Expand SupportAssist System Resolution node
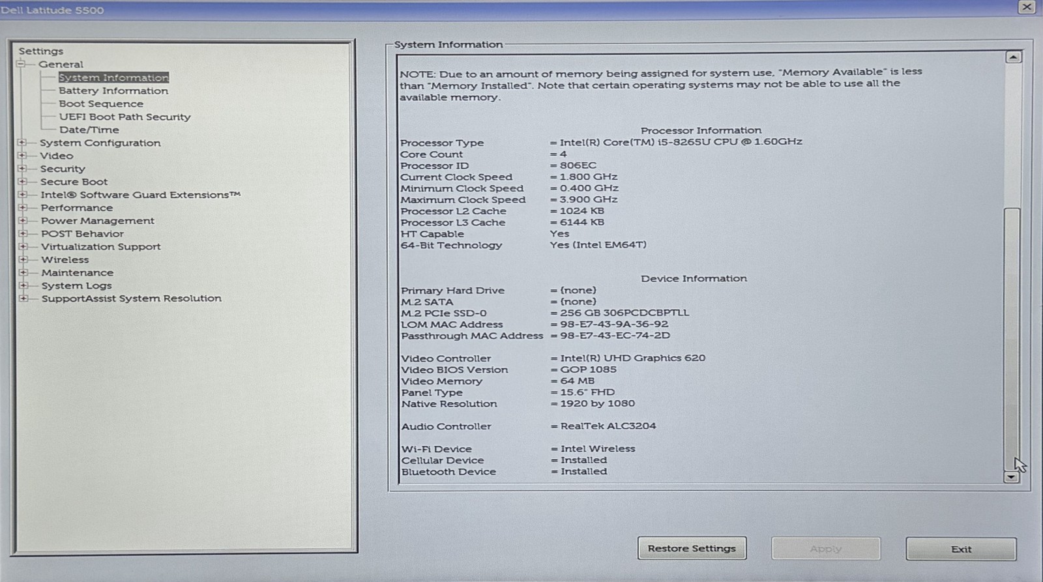 tap(23, 298)
